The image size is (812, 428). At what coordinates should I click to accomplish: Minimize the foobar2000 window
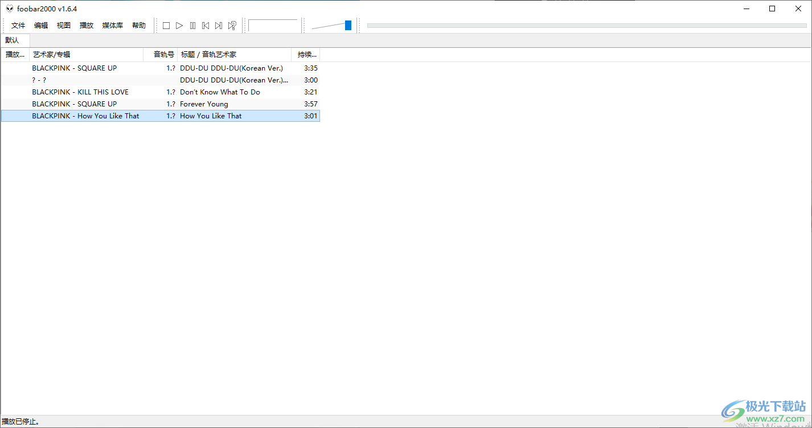[746, 9]
